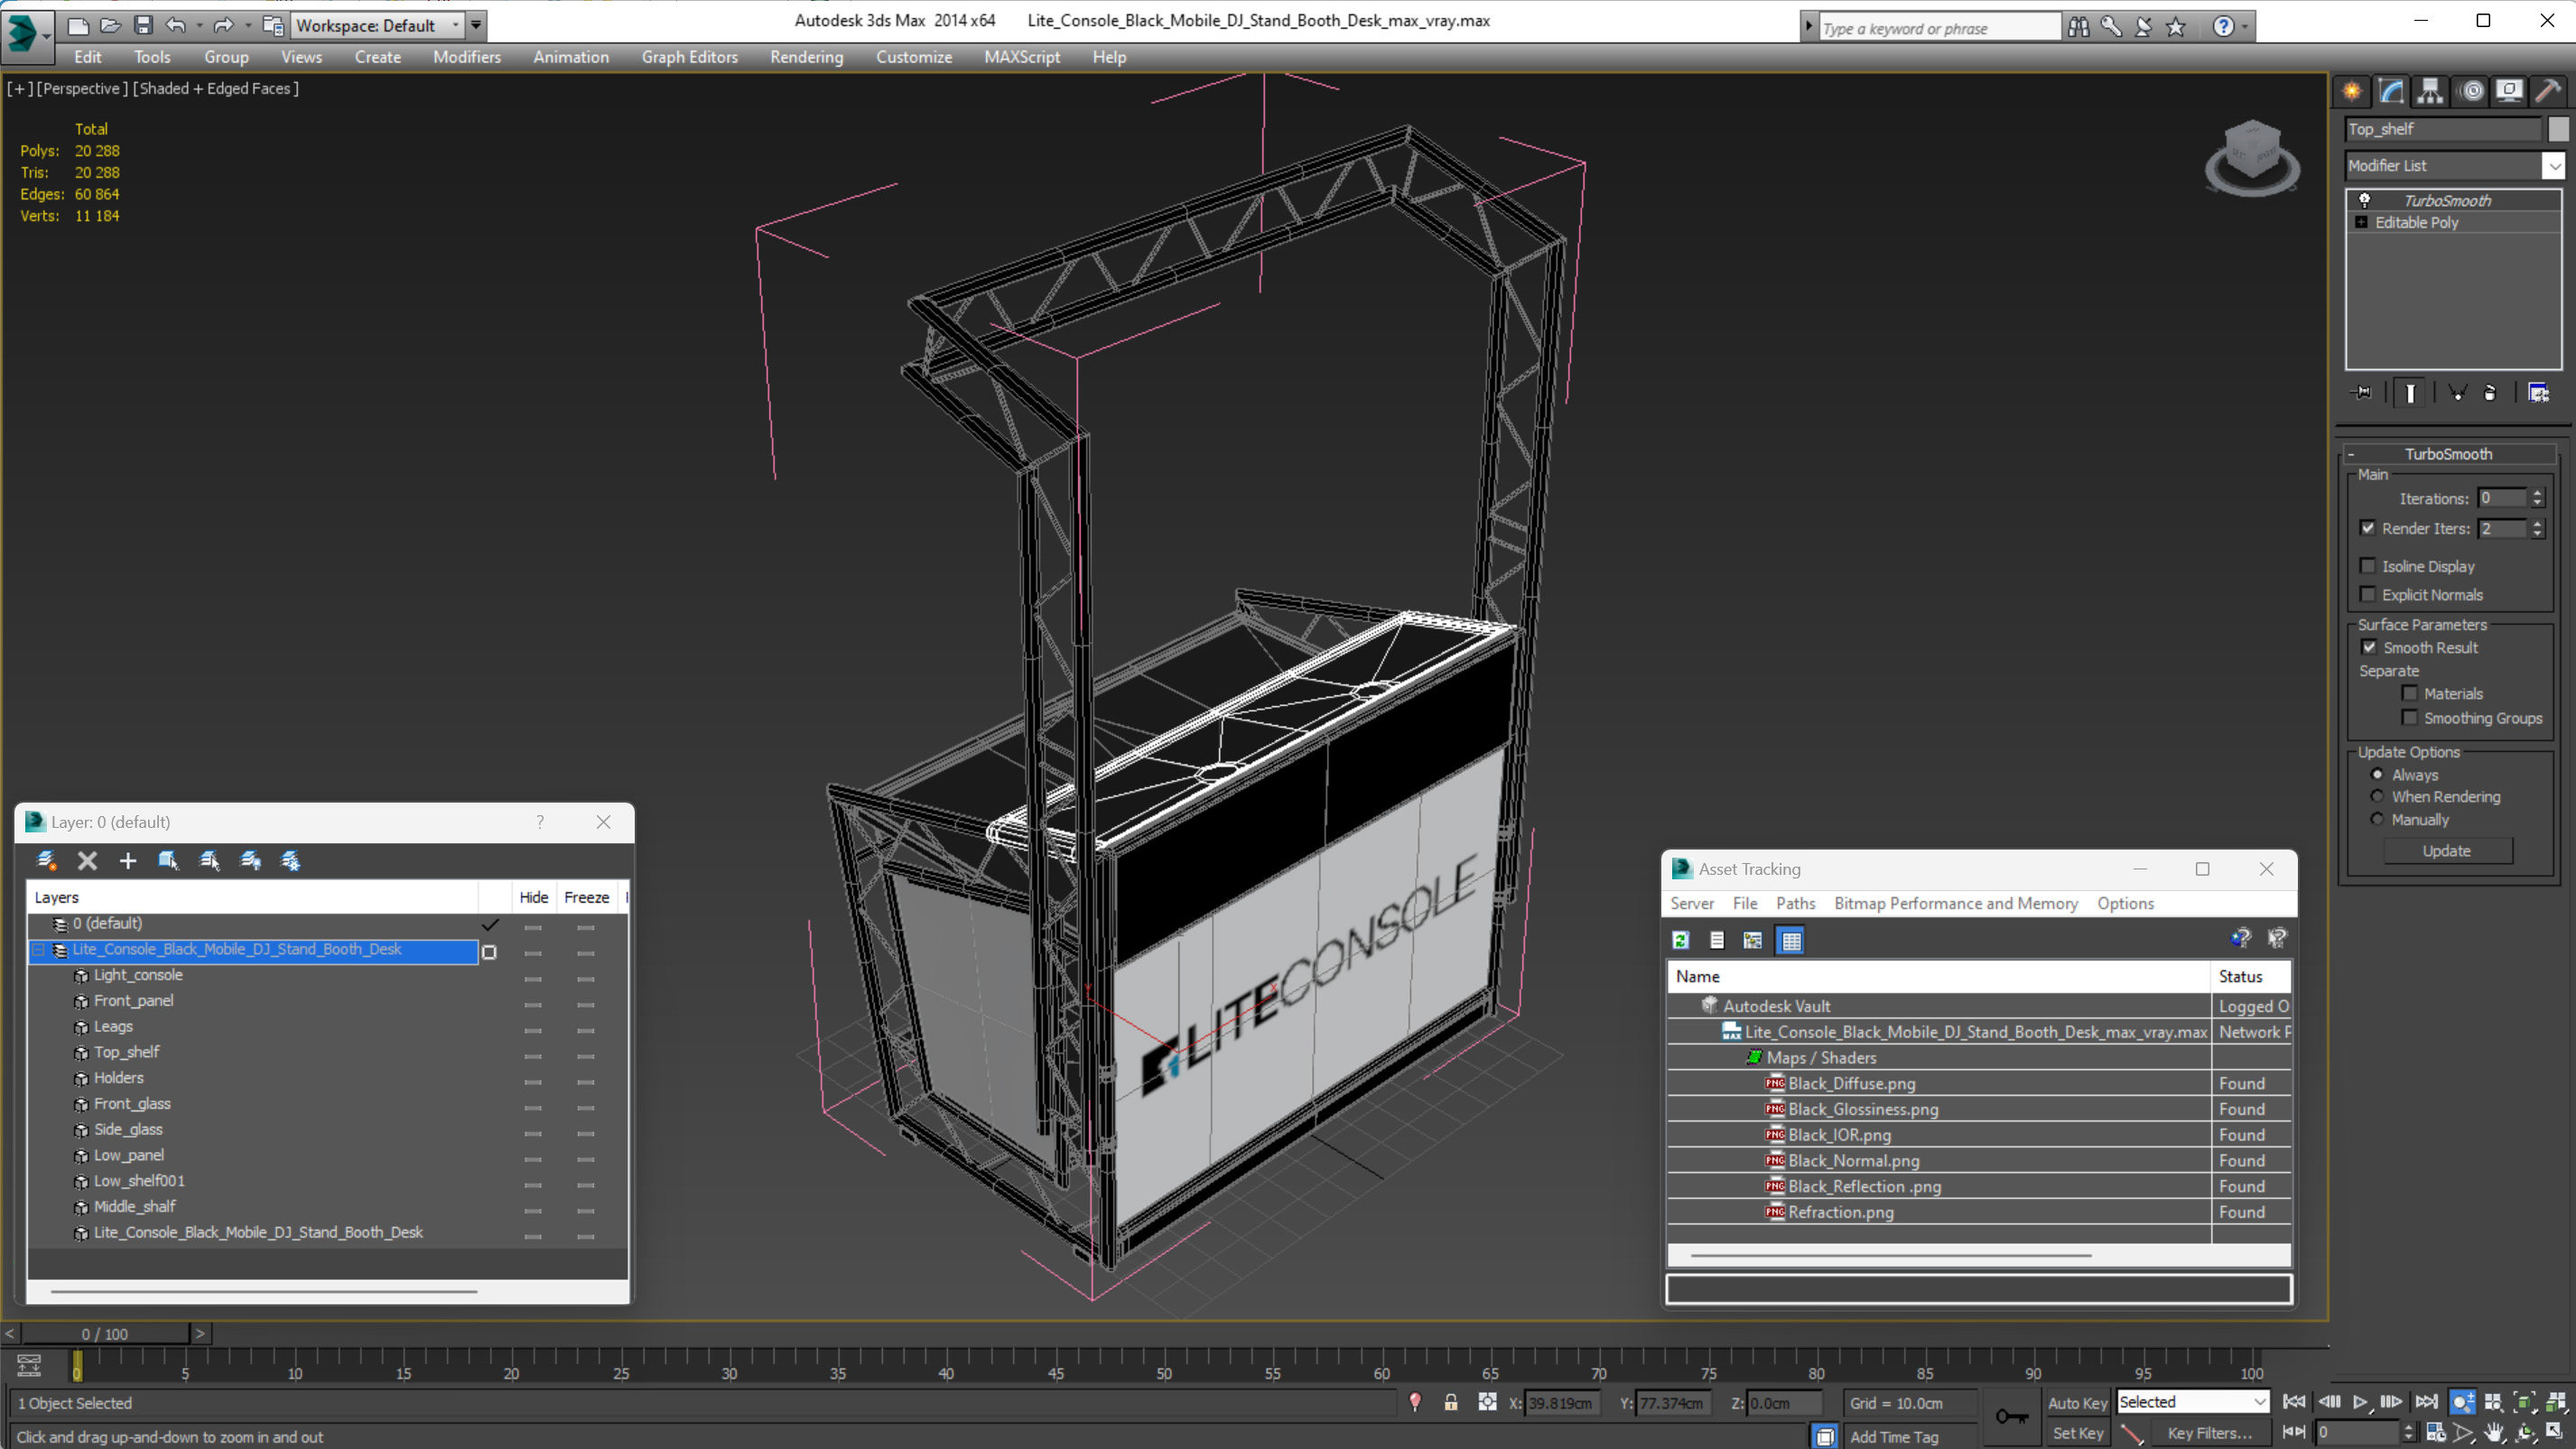Open the Graph Editors menu
The height and width of the screenshot is (1449, 2576).
click(689, 57)
